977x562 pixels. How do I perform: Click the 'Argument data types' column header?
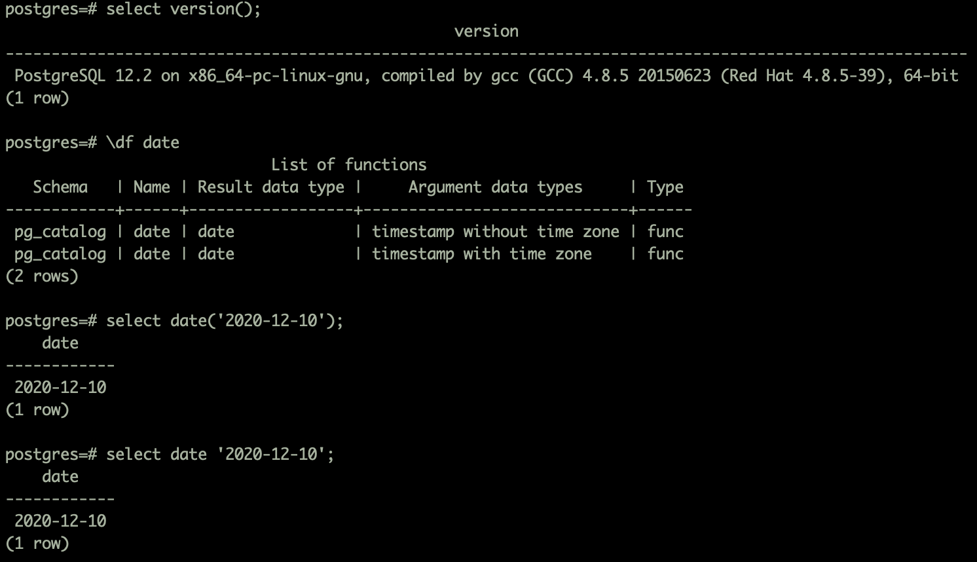point(495,187)
